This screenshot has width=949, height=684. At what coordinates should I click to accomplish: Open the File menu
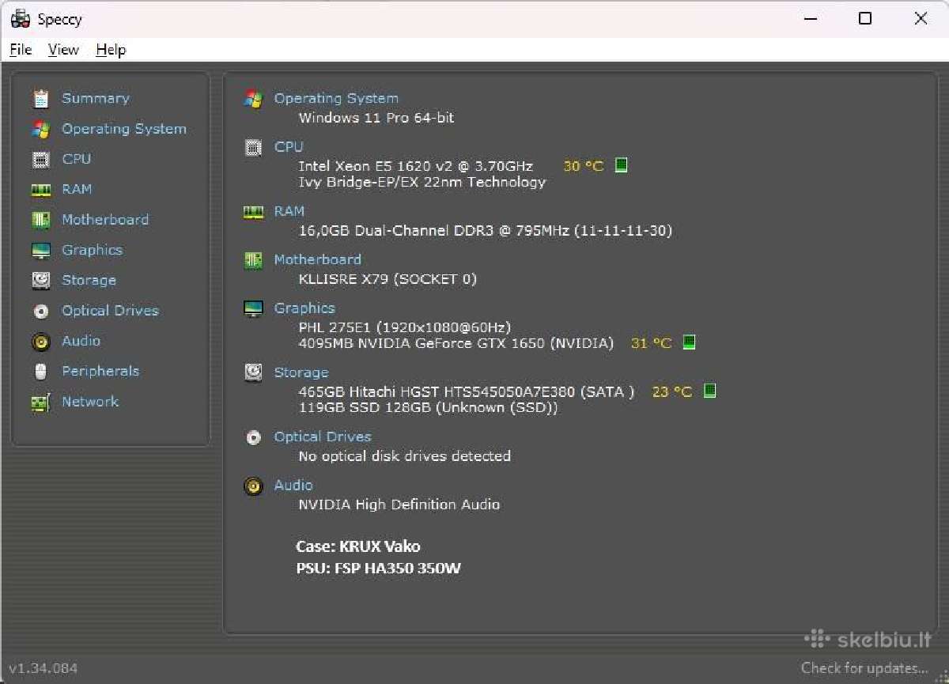click(x=21, y=50)
